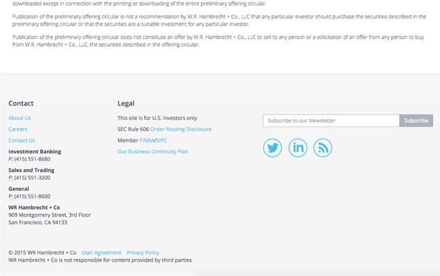This screenshot has height=276, width=440.
Task: Open the Twitter social icon
Action: point(272,148)
